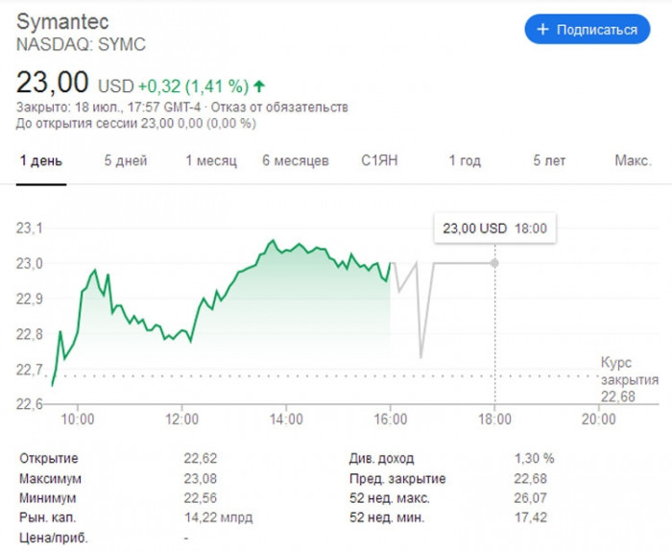Screen dimensions: 672x552
Task: Click the Подписаться subscribe button
Action: coord(587,30)
